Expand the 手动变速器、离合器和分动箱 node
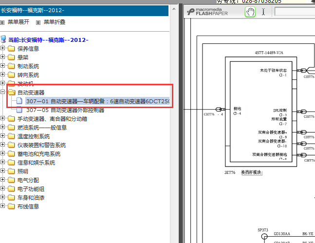The image size is (315, 243). click(2, 118)
